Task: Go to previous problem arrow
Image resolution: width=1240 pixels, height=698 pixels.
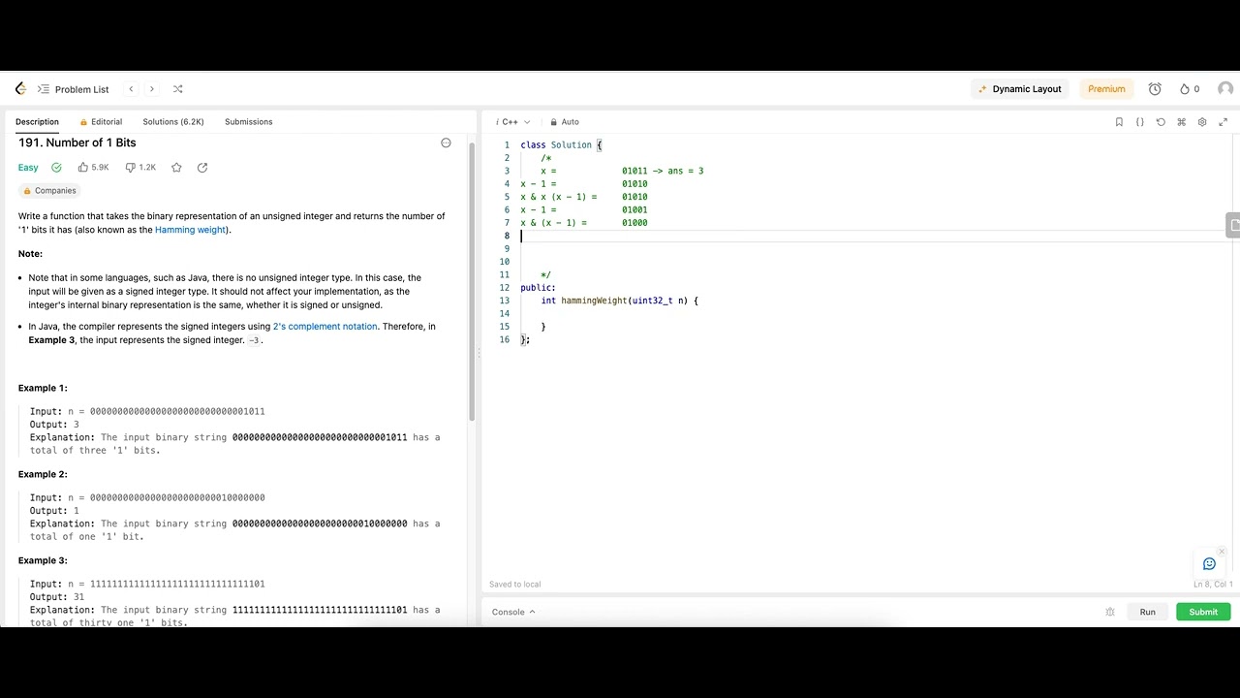Action: click(x=131, y=89)
